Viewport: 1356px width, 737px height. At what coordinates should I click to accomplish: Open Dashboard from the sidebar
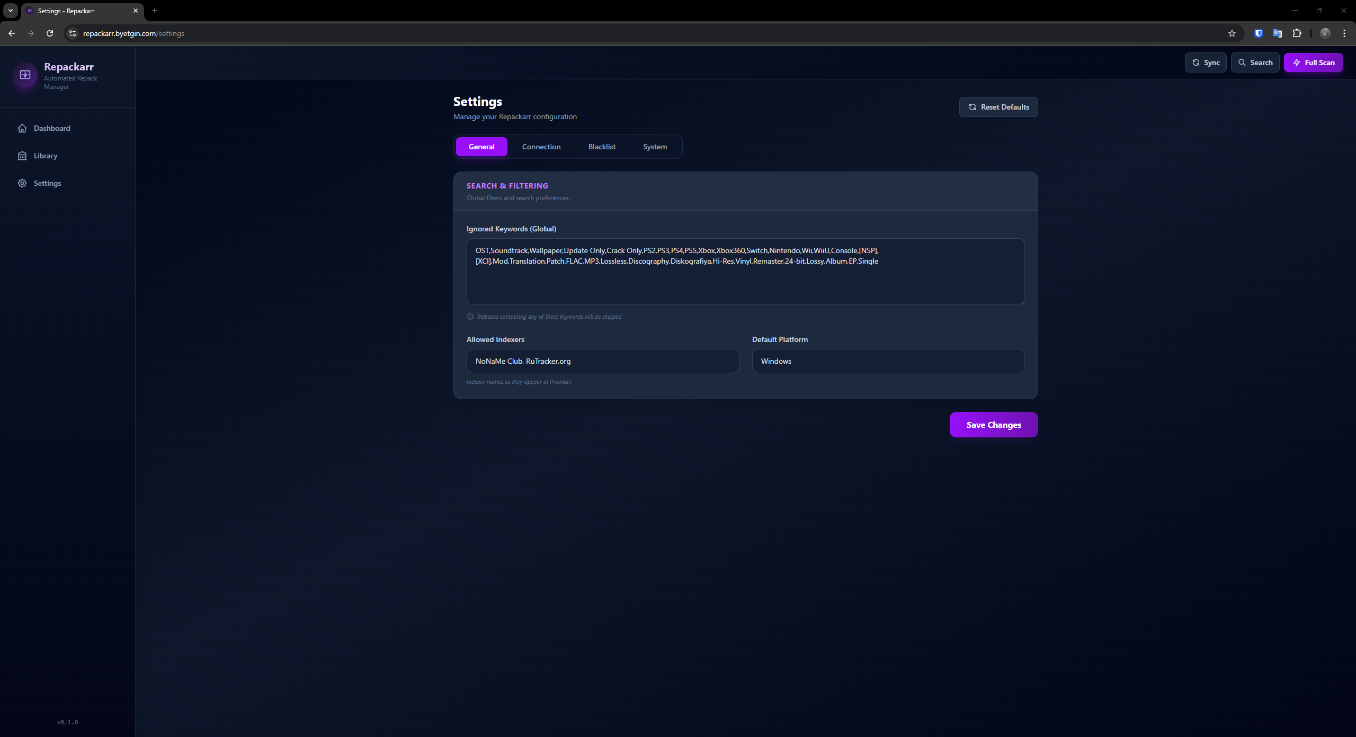pos(51,128)
